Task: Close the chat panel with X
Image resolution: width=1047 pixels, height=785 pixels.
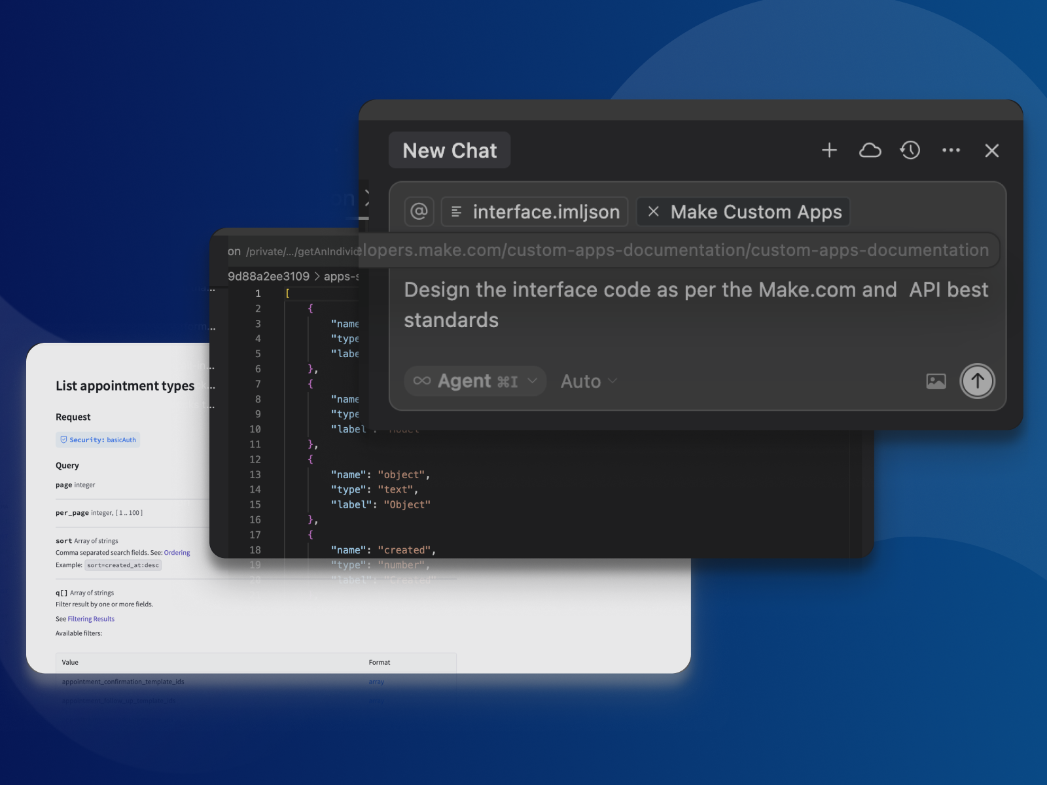Action: tap(991, 150)
